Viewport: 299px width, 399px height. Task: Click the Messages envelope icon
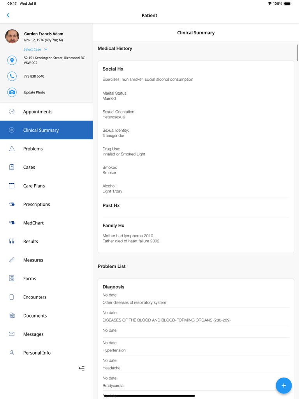click(x=12, y=334)
